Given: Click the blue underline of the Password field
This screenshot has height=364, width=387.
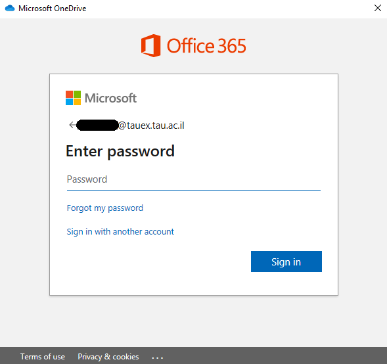Looking at the screenshot, I should (193, 190).
